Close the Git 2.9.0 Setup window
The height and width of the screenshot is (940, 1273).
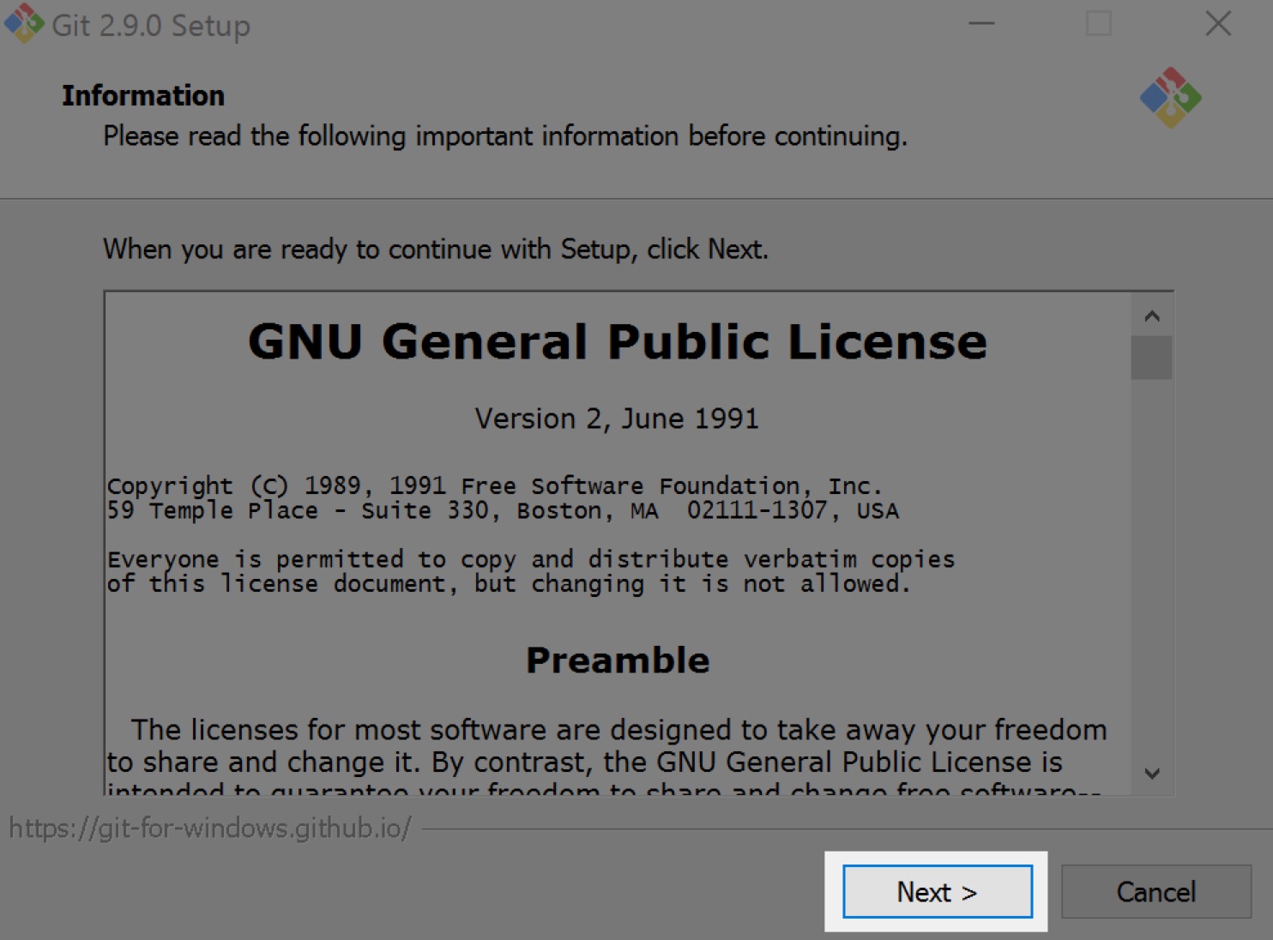1217,24
